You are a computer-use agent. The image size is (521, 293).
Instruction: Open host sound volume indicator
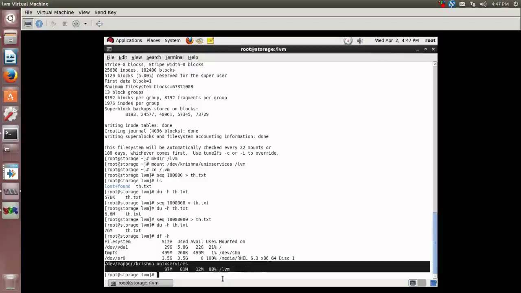(483, 4)
